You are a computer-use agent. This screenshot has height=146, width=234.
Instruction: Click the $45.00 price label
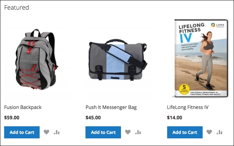point(93,118)
